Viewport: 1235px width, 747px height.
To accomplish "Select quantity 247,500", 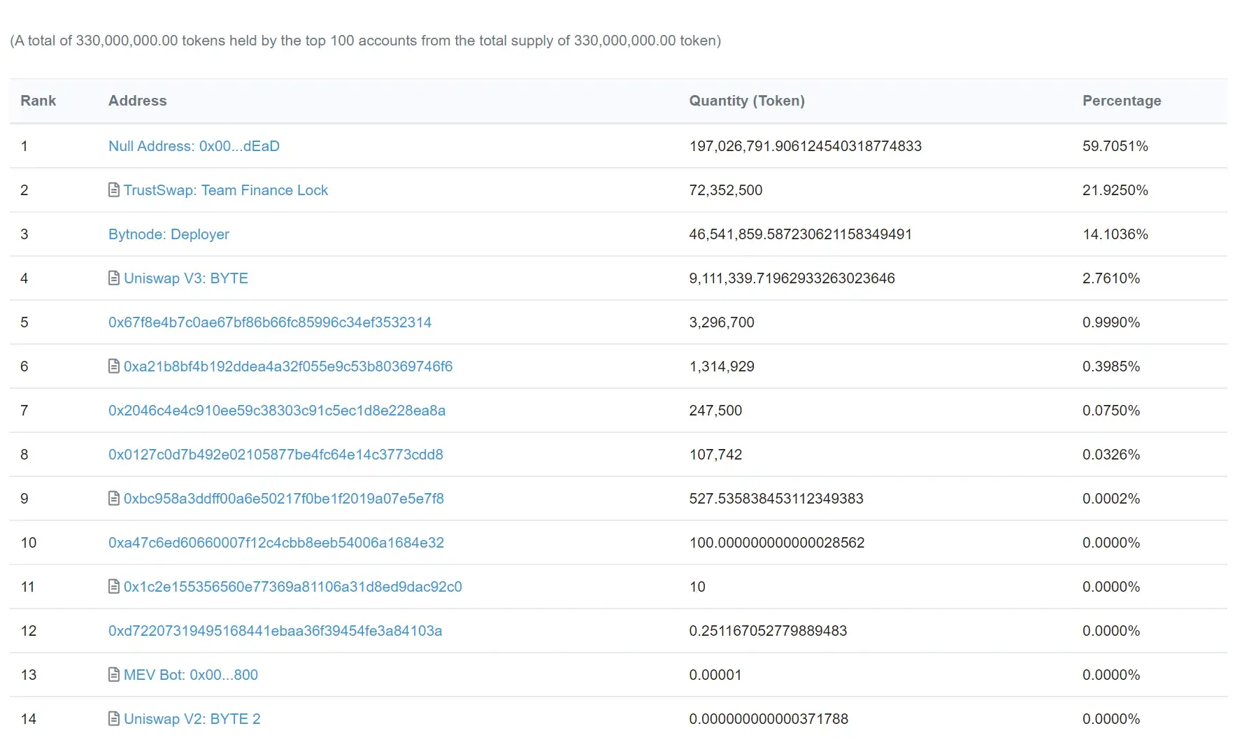I will 715,411.
